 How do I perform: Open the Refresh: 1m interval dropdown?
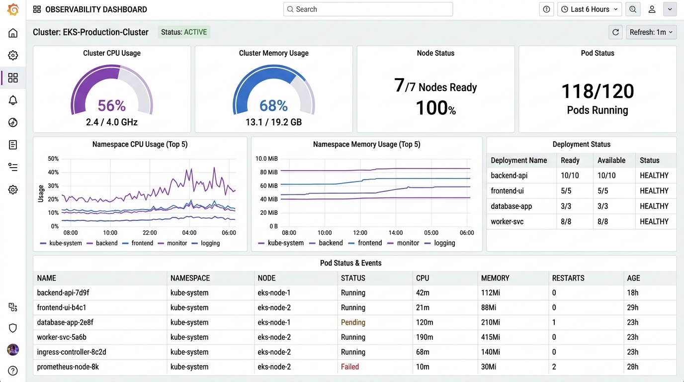[651, 32]
